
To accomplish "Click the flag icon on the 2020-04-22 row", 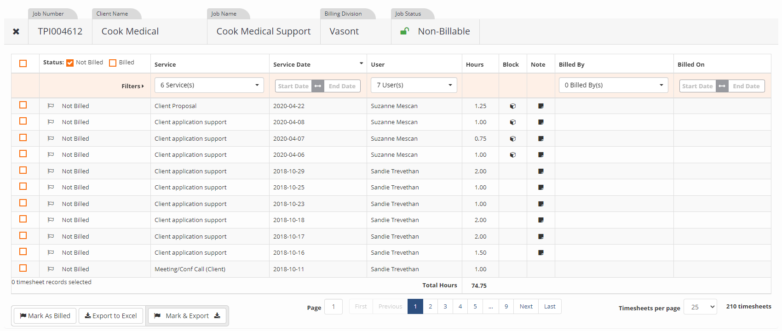I will coord(51,106).
